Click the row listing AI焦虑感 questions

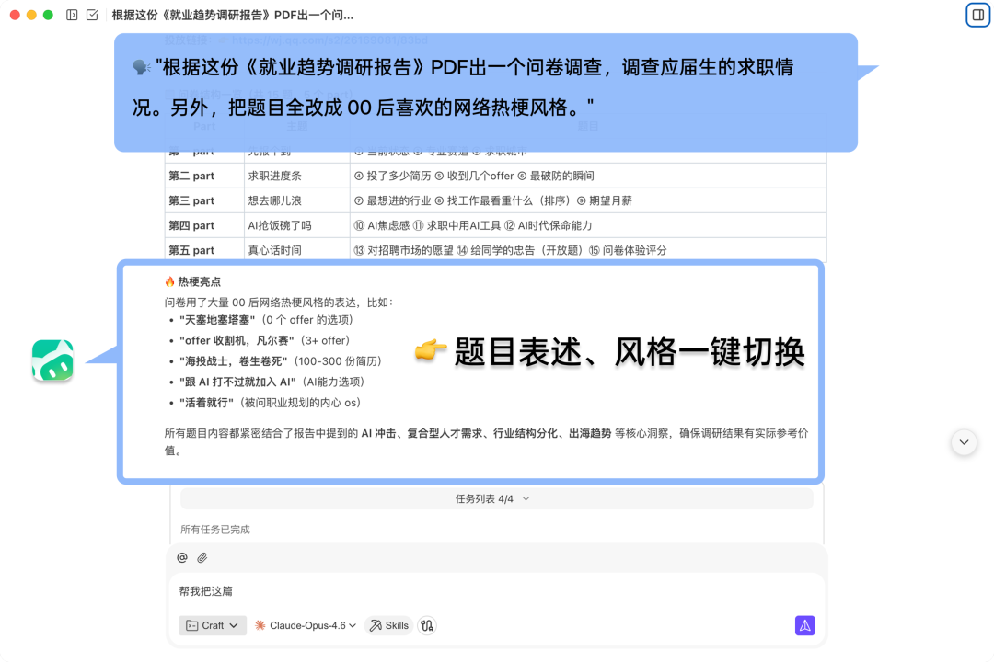click(x=587, y=225)
